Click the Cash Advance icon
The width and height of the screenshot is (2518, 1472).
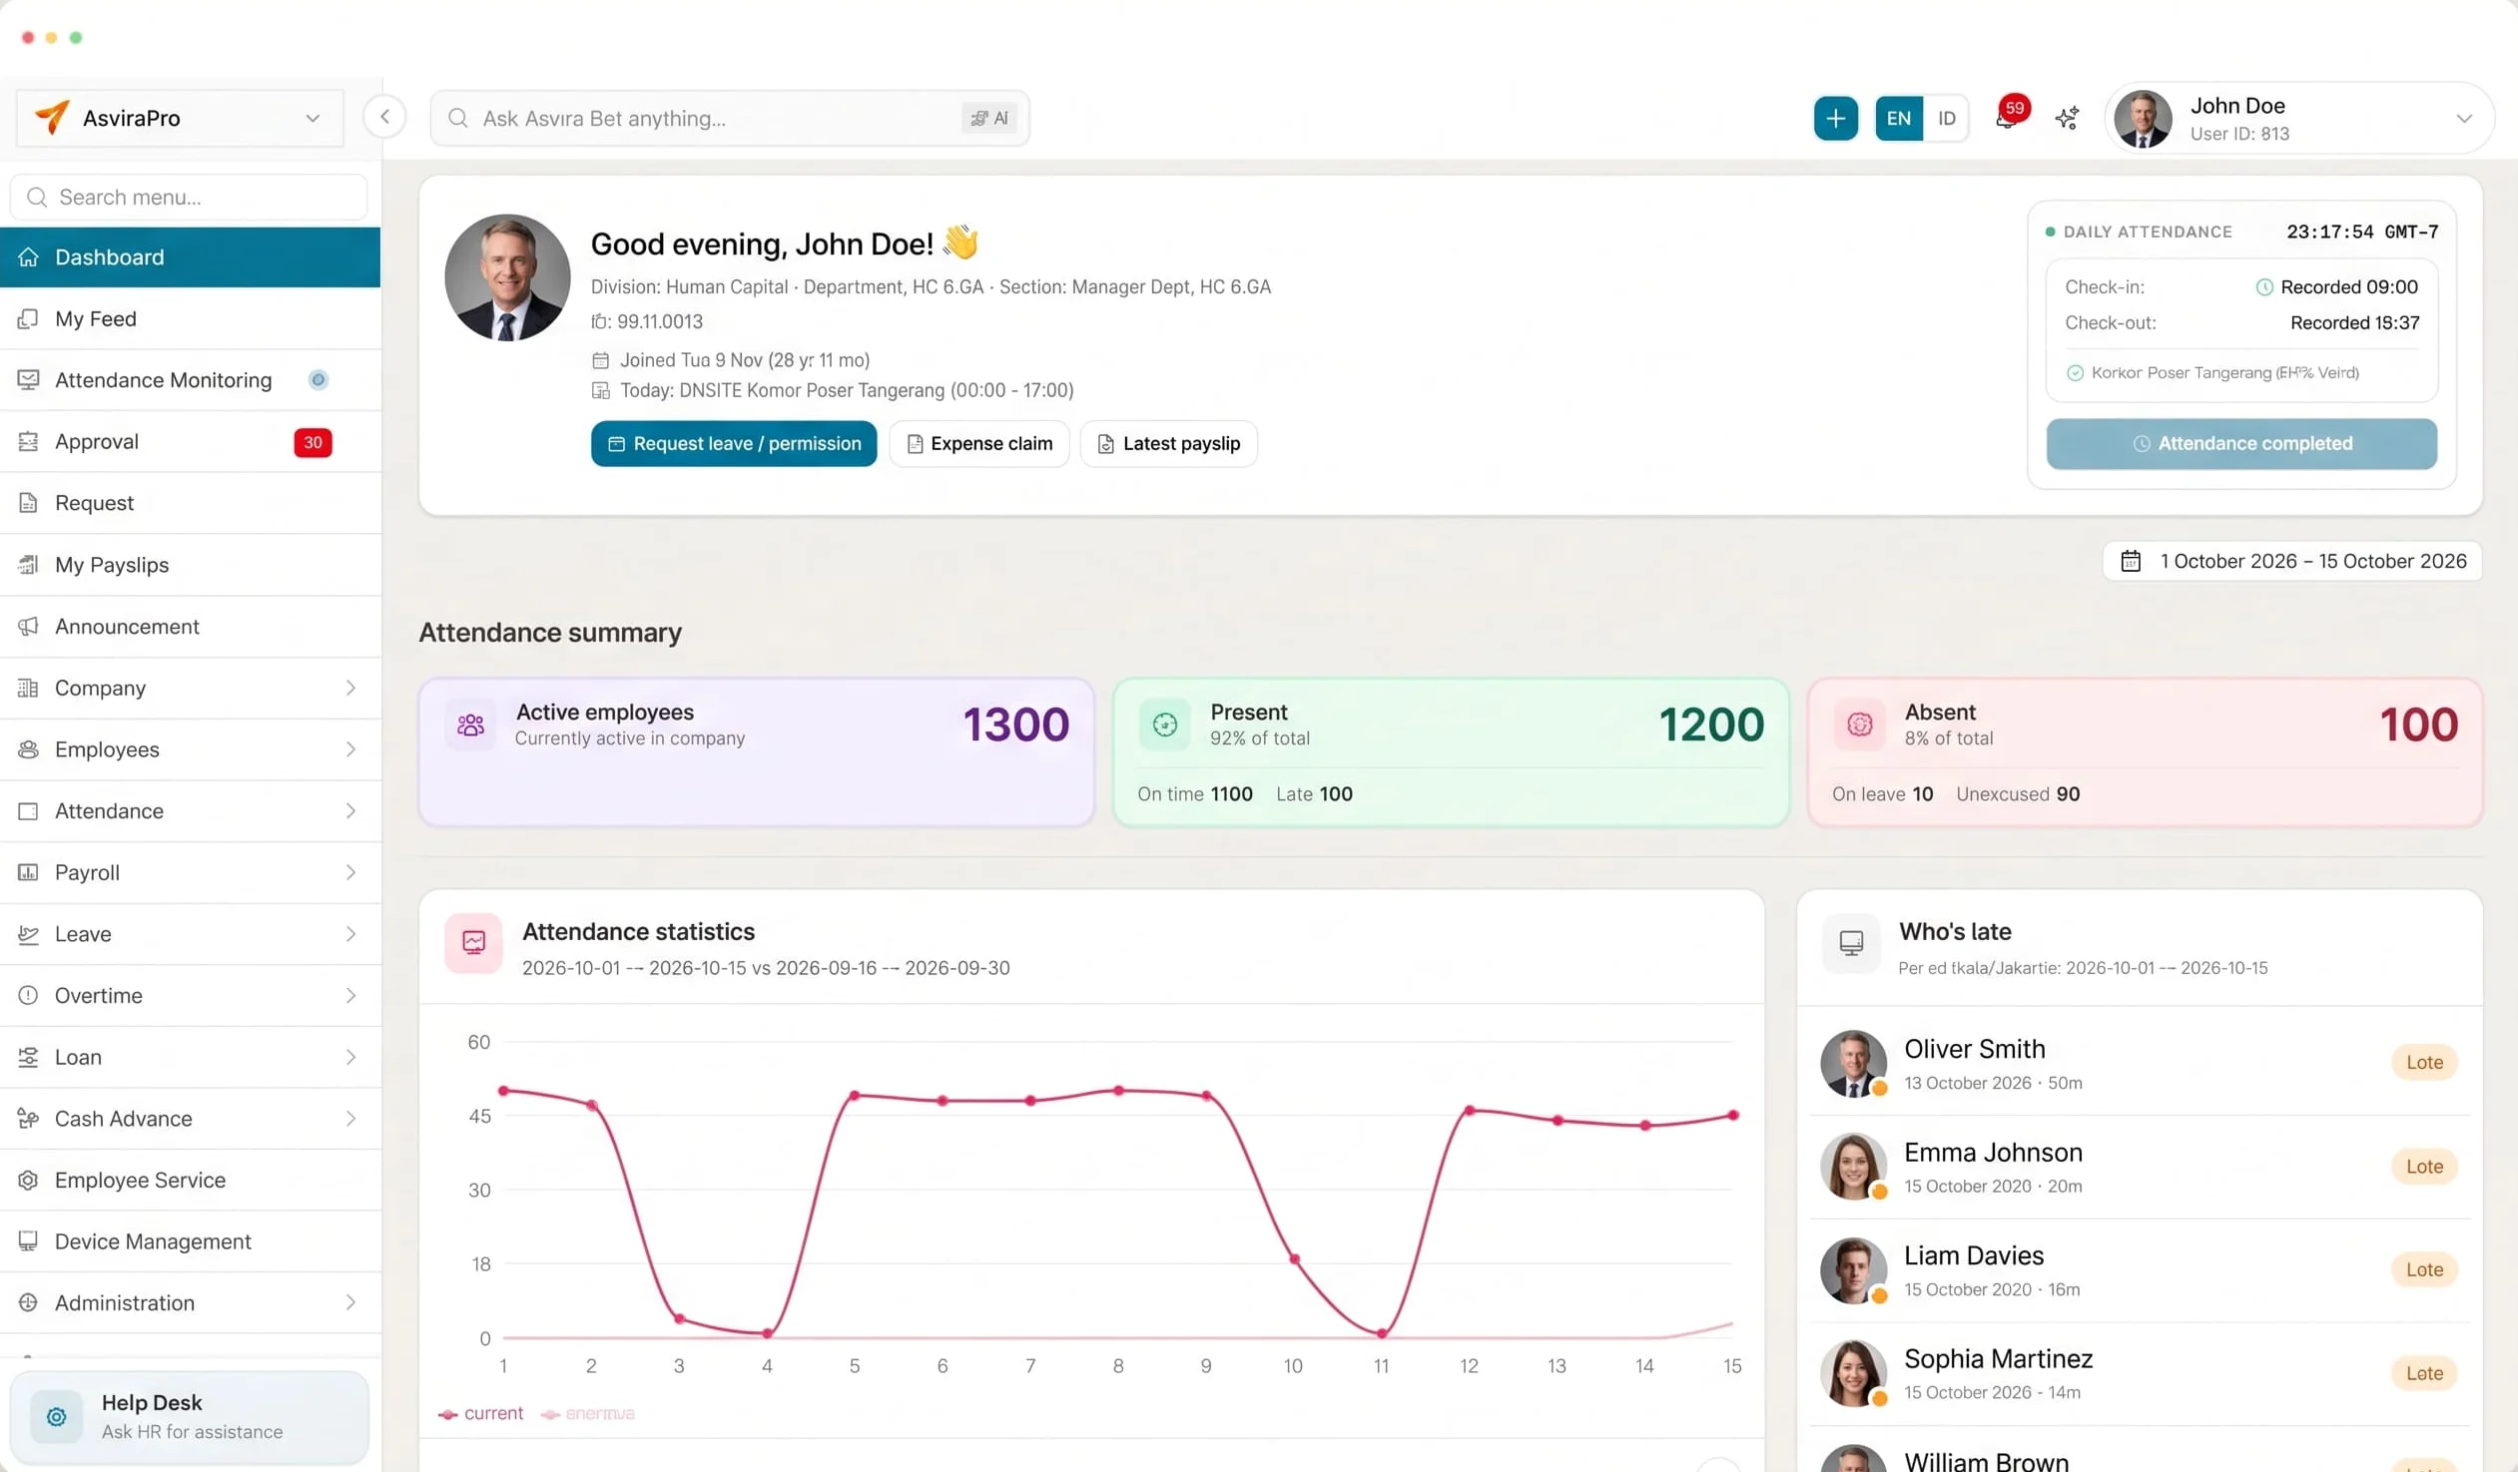28,1119
